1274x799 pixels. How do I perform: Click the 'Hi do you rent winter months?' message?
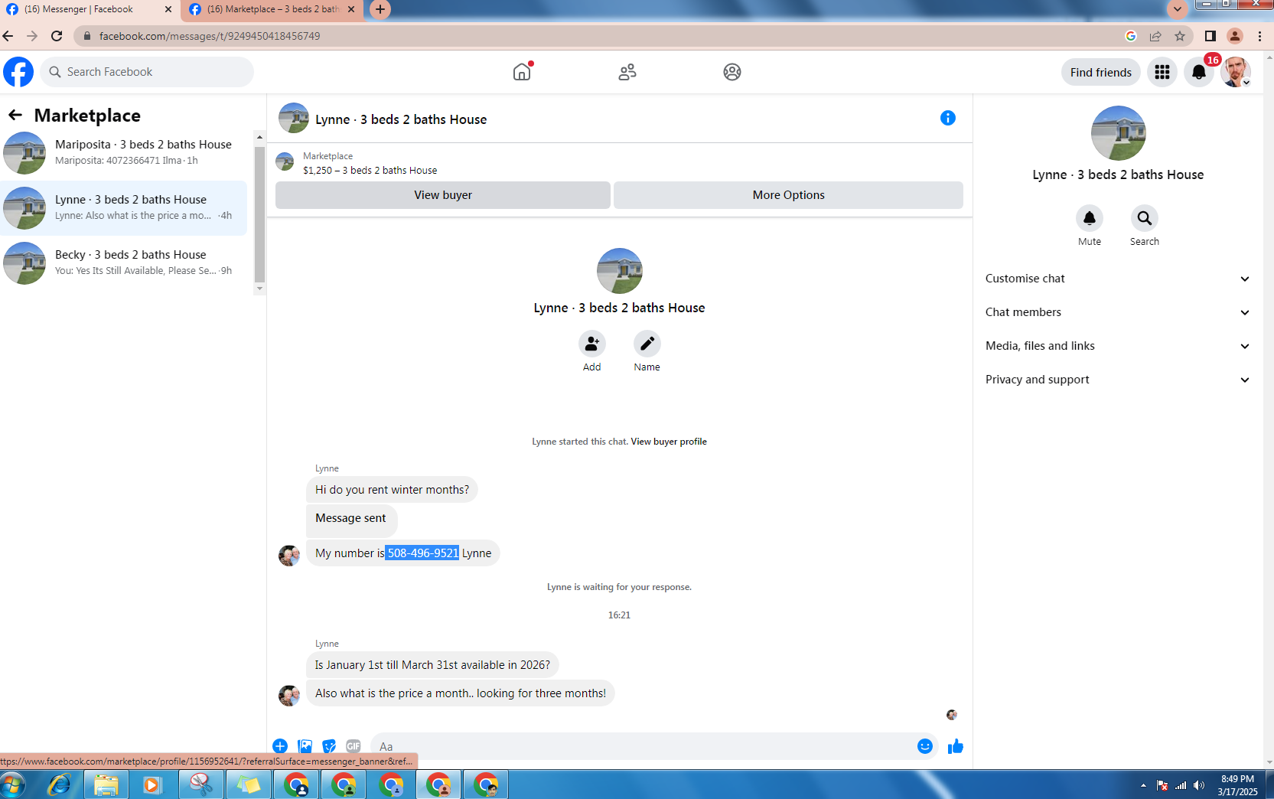click(392, 490)
